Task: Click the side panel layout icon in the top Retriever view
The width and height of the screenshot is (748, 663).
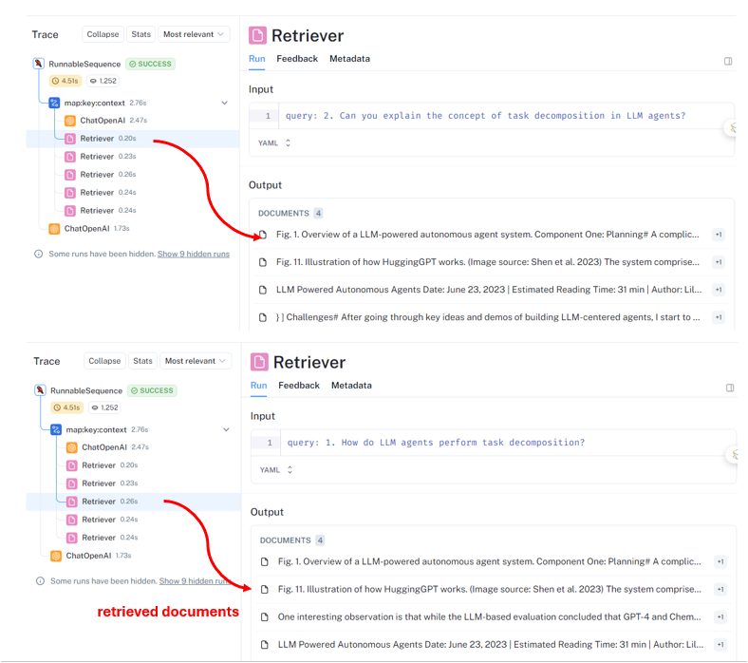Action: (728, 61)
